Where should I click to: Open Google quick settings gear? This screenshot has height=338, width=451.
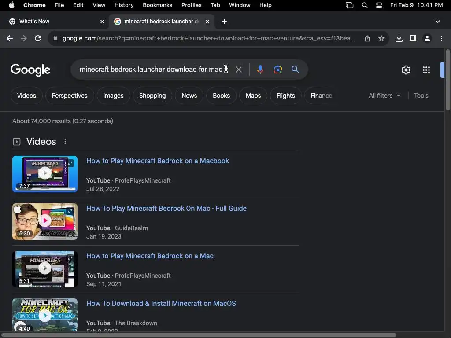point(406,70)
